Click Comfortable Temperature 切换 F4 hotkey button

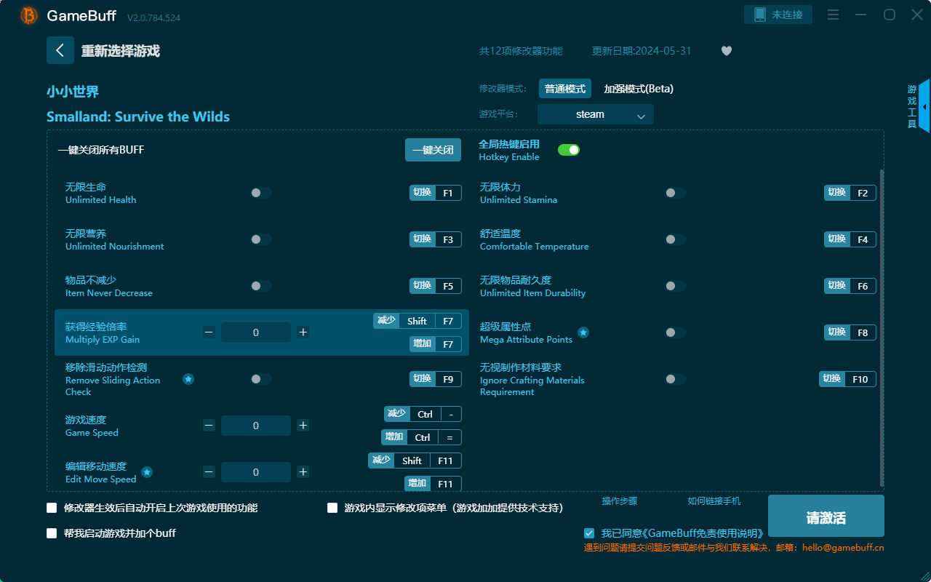tap(850, 239)
